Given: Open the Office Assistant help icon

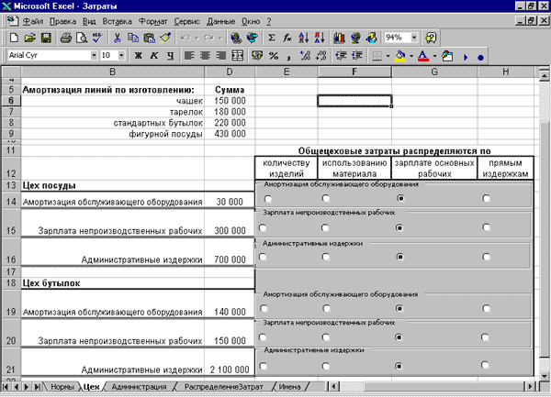Looking at the screenshot, I should coord(431,38).
